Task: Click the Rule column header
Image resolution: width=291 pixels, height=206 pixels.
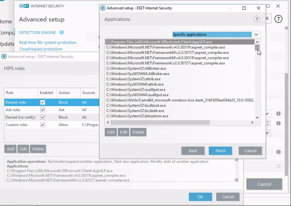Action: point(21,93)
